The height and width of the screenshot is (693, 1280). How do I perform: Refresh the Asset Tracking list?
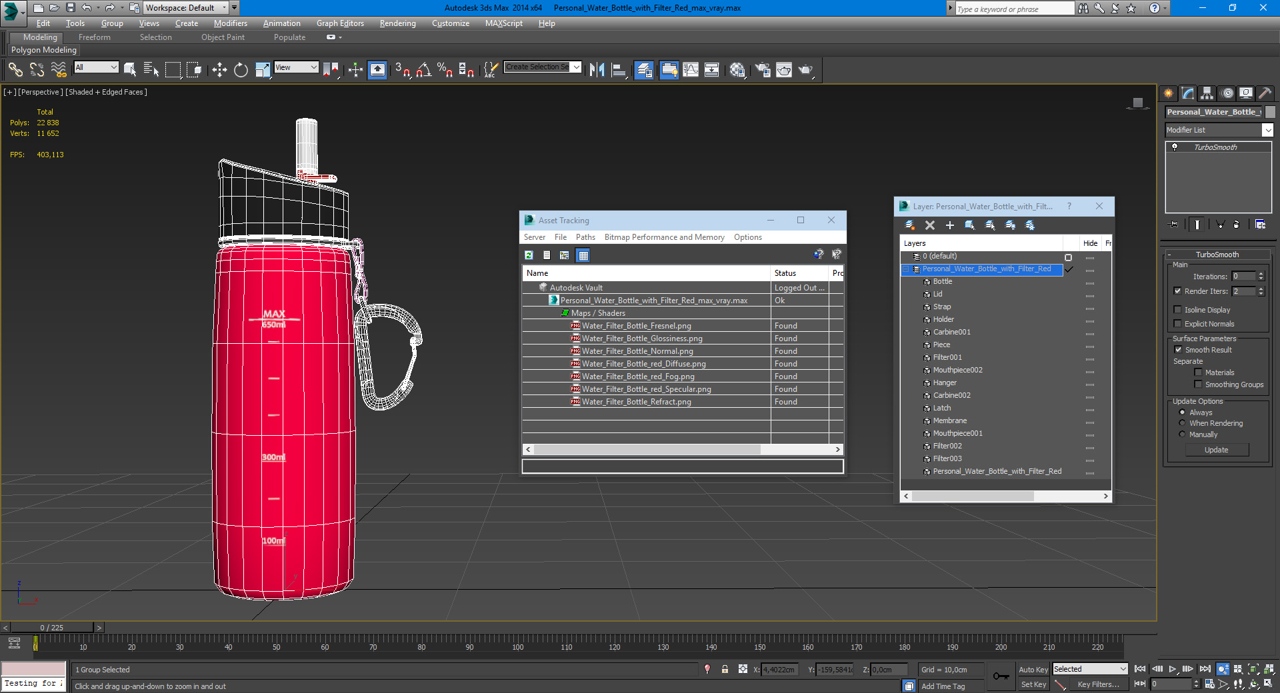(x=529, y=255)
